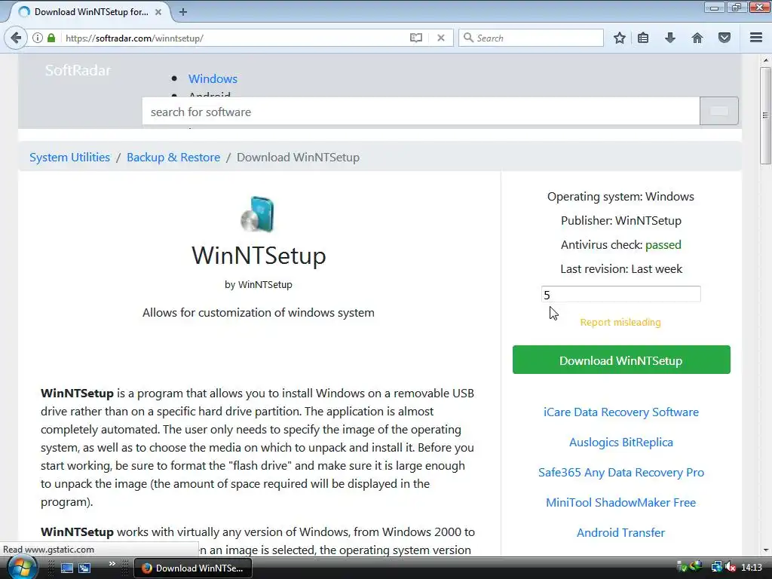Screen dimensions: 772x579
Task: Click 'by WinNTSetup' author text
Action: [259, 284]
